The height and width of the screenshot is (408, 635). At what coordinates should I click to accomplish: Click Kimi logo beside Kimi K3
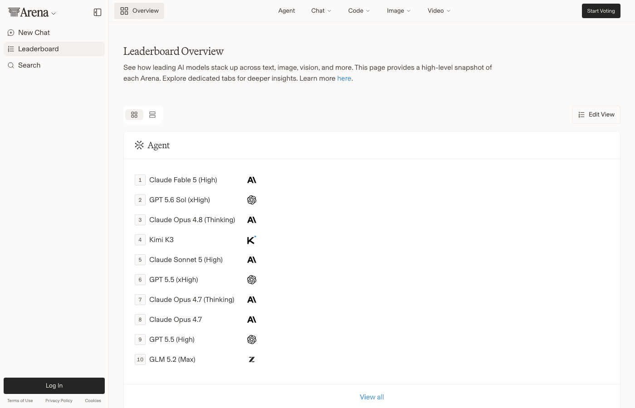252,240
